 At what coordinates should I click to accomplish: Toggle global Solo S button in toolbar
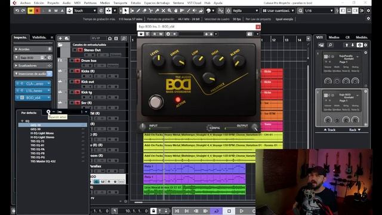[37, 11]
